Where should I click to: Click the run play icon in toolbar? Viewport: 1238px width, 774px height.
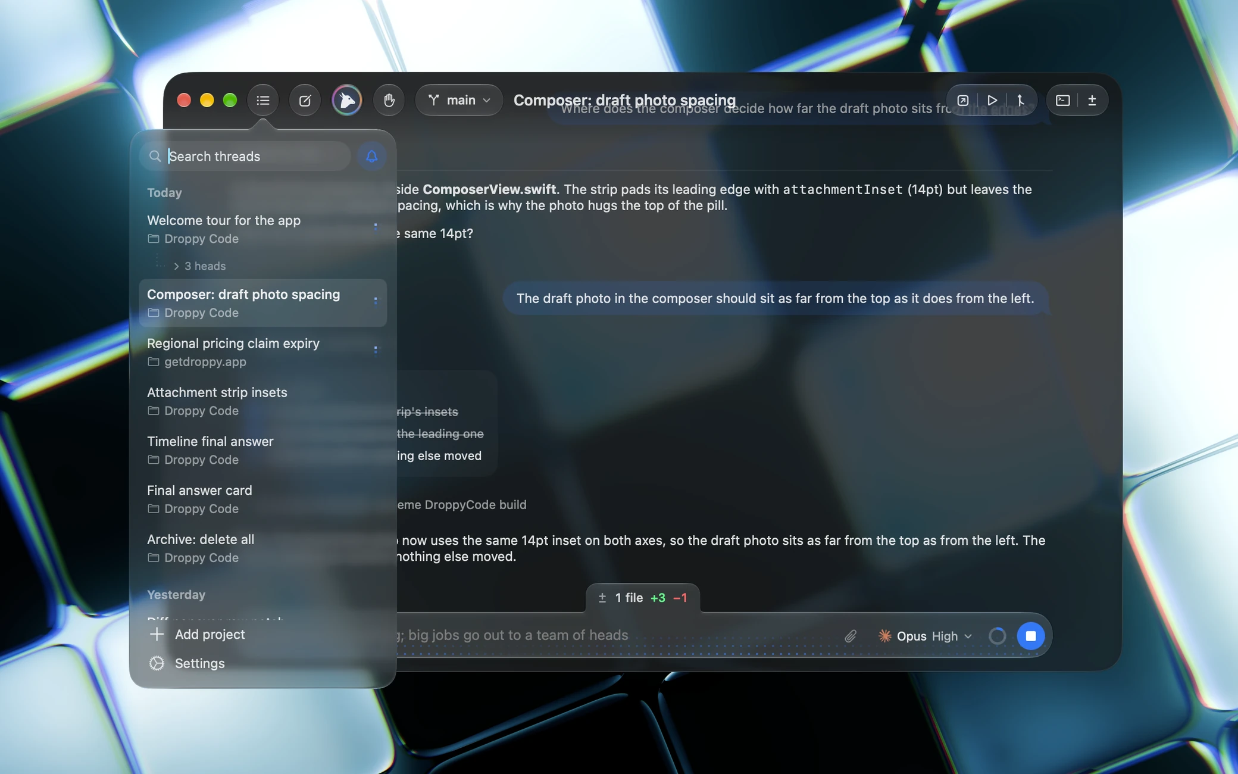(x=992, y=100)
